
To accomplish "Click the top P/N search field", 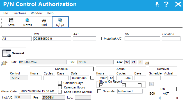I will click(52, 39).
